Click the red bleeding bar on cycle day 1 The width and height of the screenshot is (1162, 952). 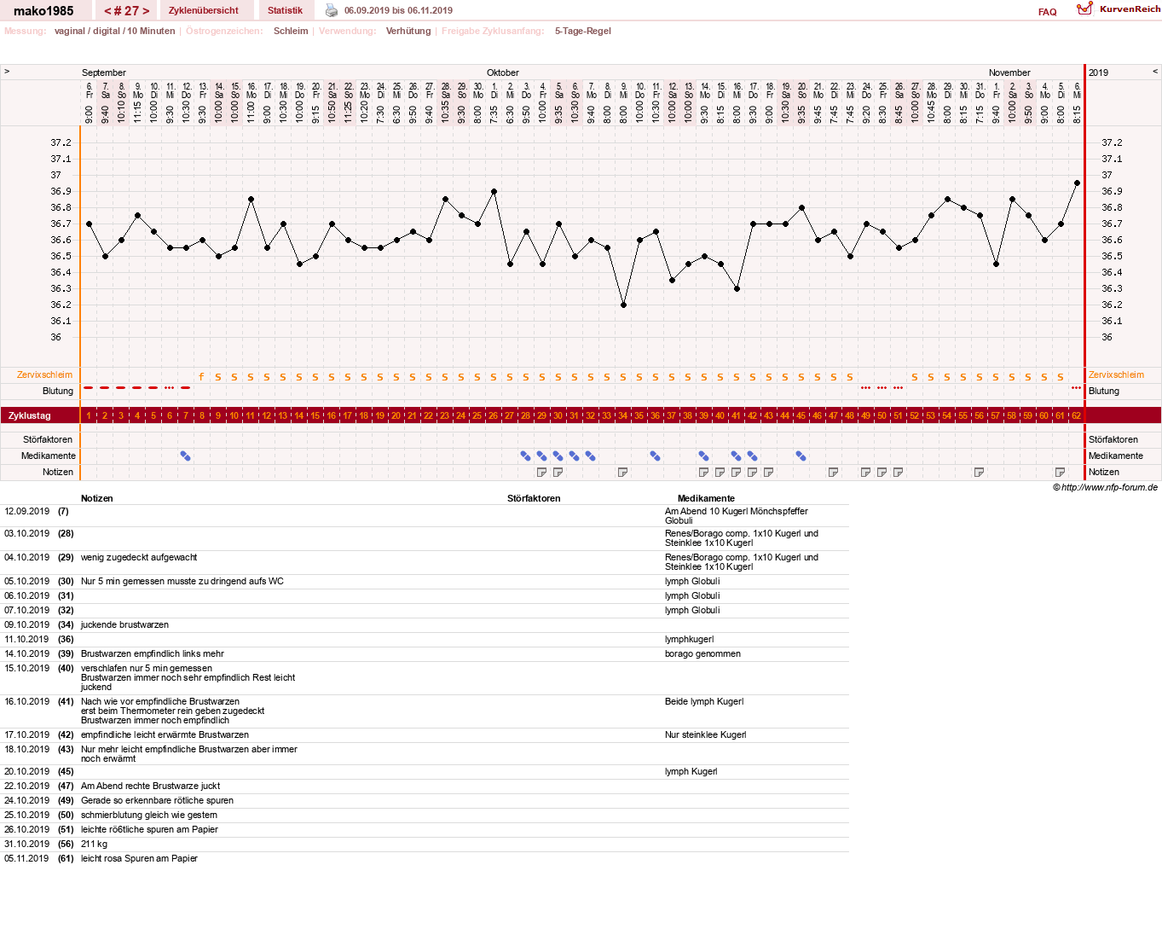point(89,387)
